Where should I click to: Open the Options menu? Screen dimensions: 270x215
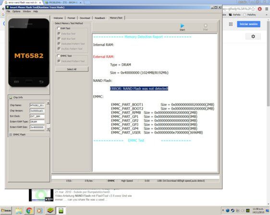[x=16, y=11]
